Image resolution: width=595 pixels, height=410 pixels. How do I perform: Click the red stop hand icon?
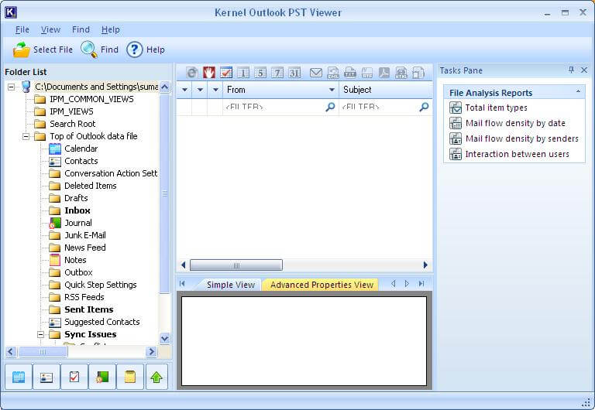click(x=208, y=73)
